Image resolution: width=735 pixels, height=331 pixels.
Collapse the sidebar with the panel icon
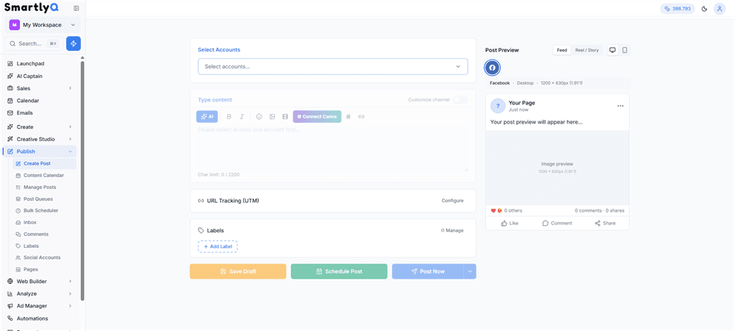point(77,8)
